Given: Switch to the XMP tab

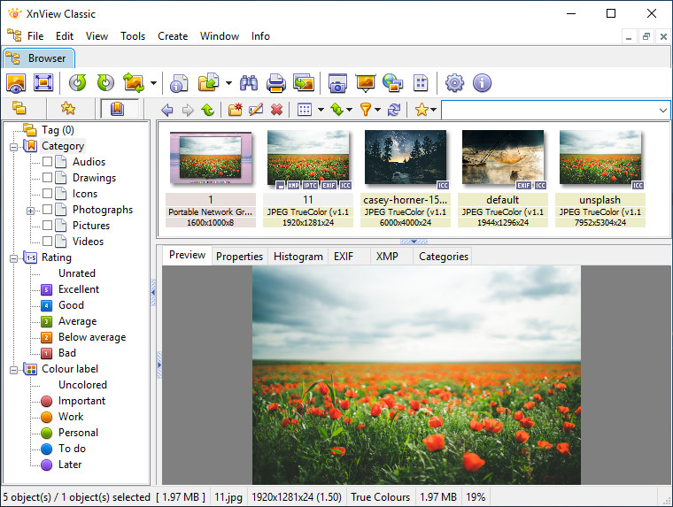Looking at the screenshot, I should [x=387, y=257].
